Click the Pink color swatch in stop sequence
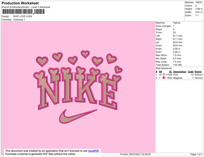This screenshot has height=157, width=204. coord(164,74)
